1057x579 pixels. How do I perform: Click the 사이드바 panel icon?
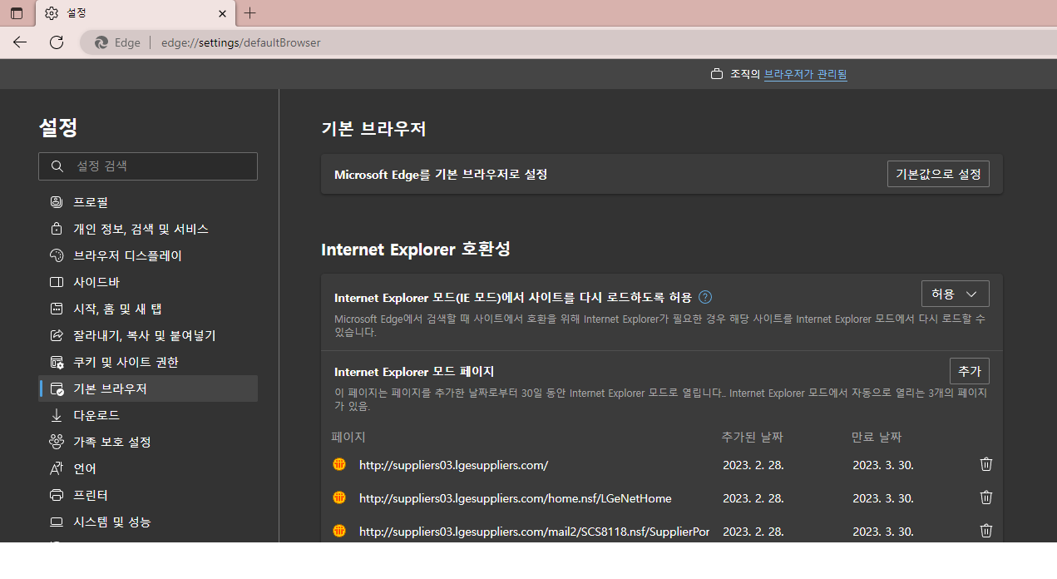coord(57,282)
